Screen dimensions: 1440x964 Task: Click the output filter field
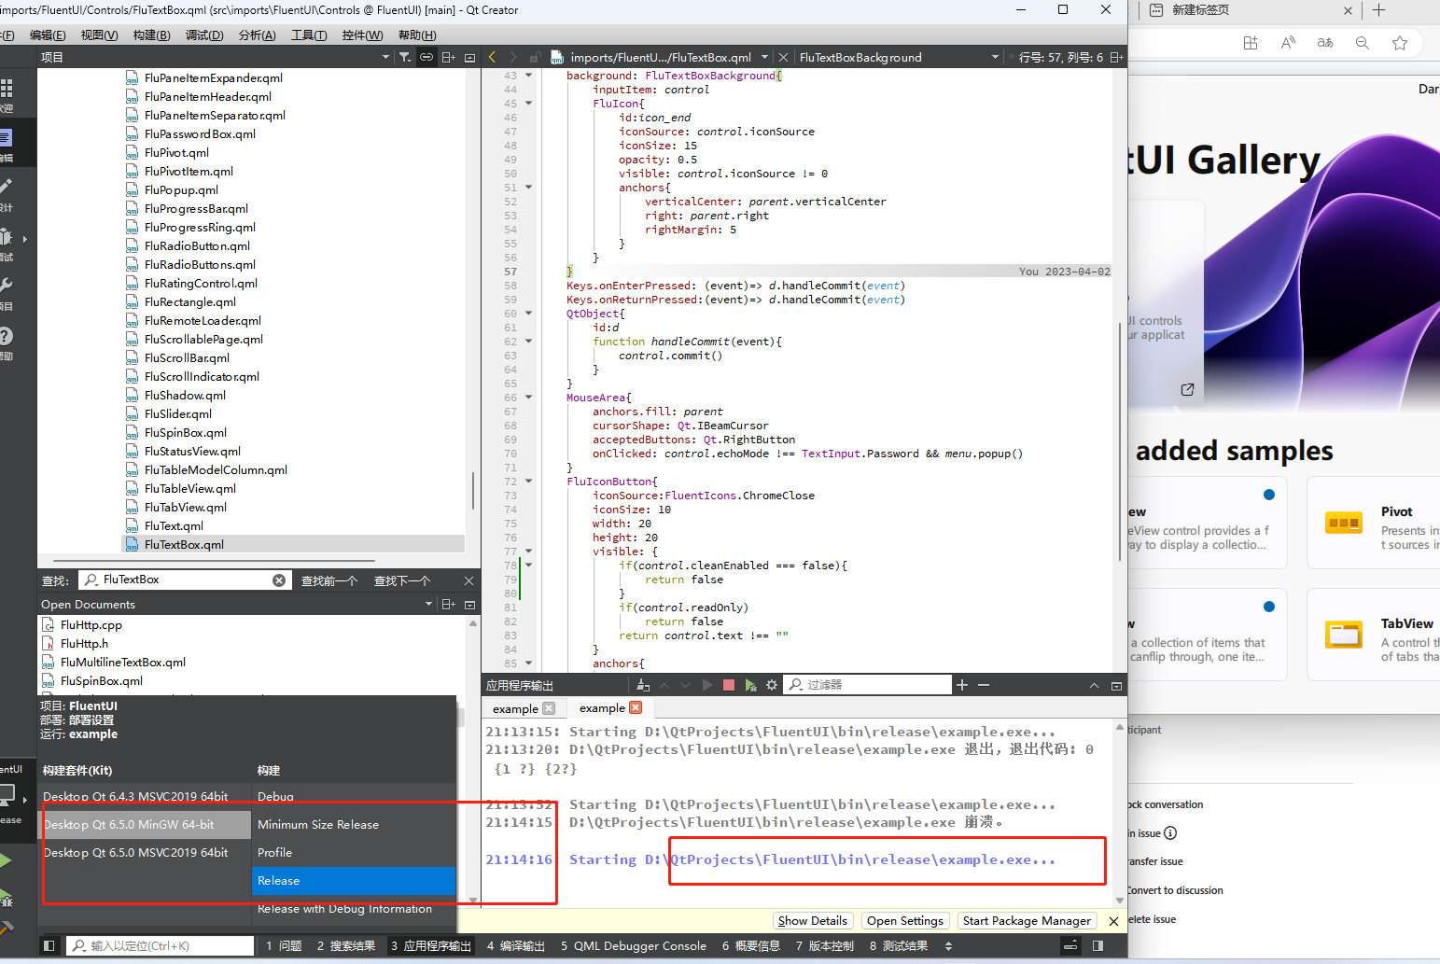[x=868, y=685]
